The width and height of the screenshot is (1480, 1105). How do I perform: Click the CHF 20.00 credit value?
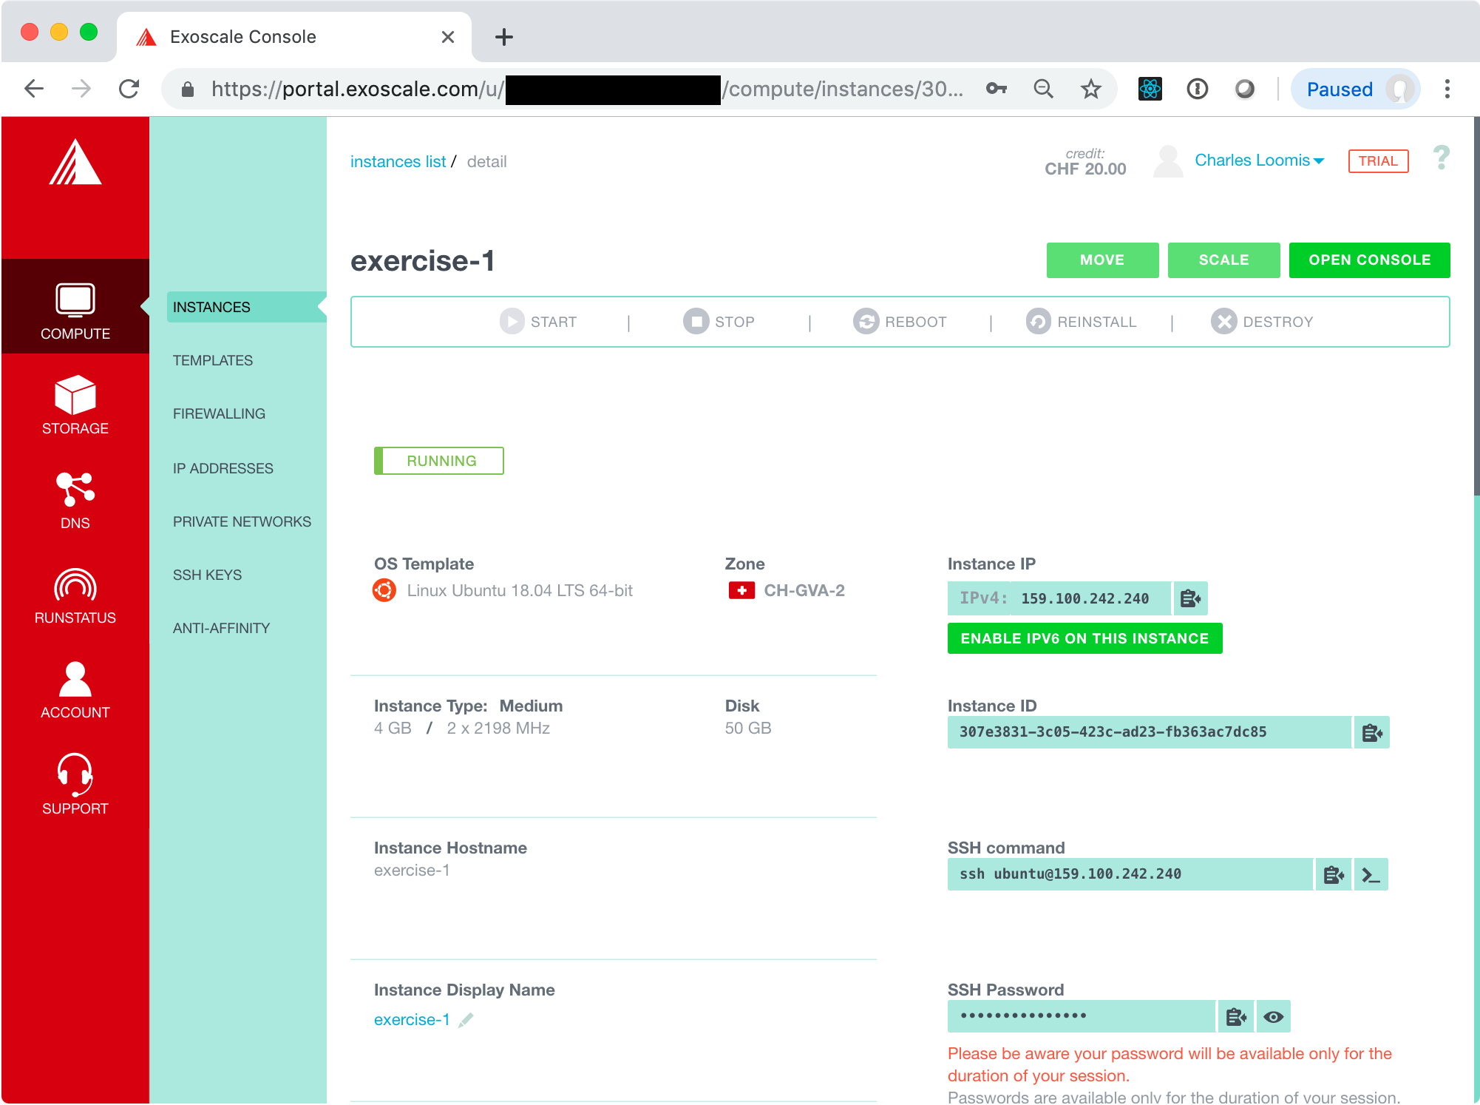(1085, 169)
